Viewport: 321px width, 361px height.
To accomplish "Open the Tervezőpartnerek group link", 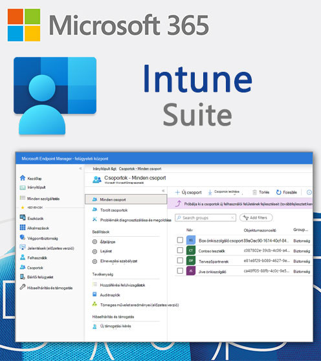I will pos(214,261).
